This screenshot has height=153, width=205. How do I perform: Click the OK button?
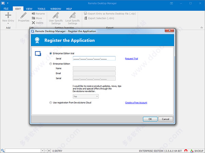[150, 119]
